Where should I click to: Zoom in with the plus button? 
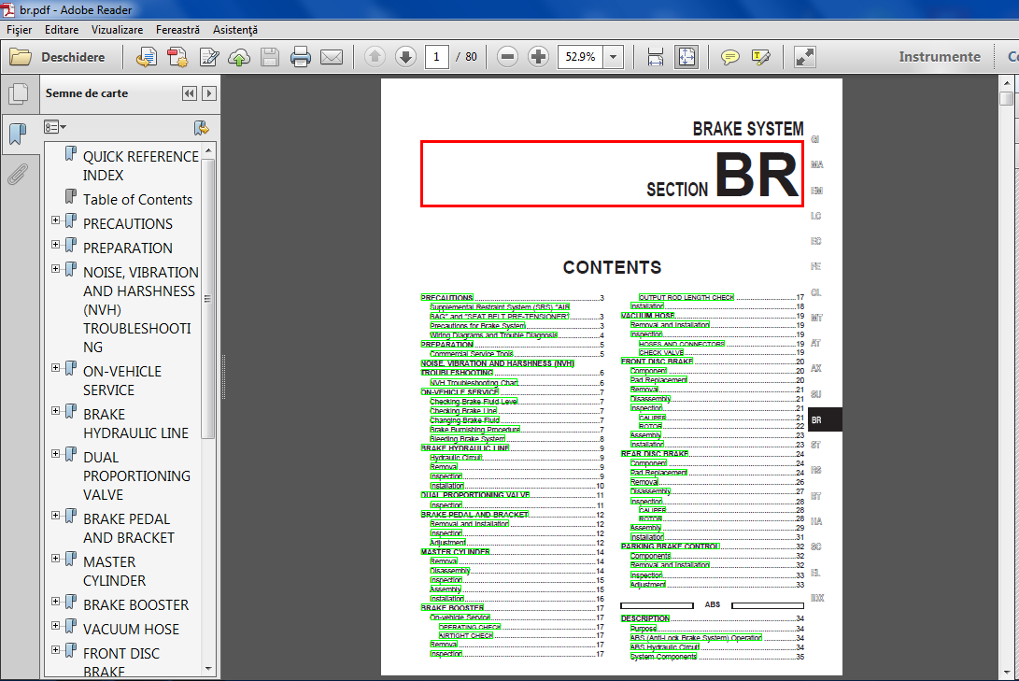538,57
